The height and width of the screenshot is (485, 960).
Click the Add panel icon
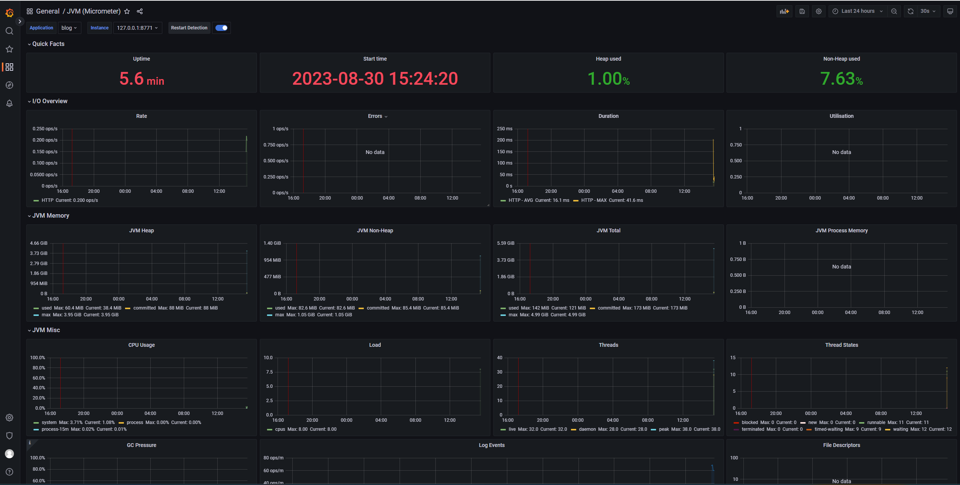(784, 11)
